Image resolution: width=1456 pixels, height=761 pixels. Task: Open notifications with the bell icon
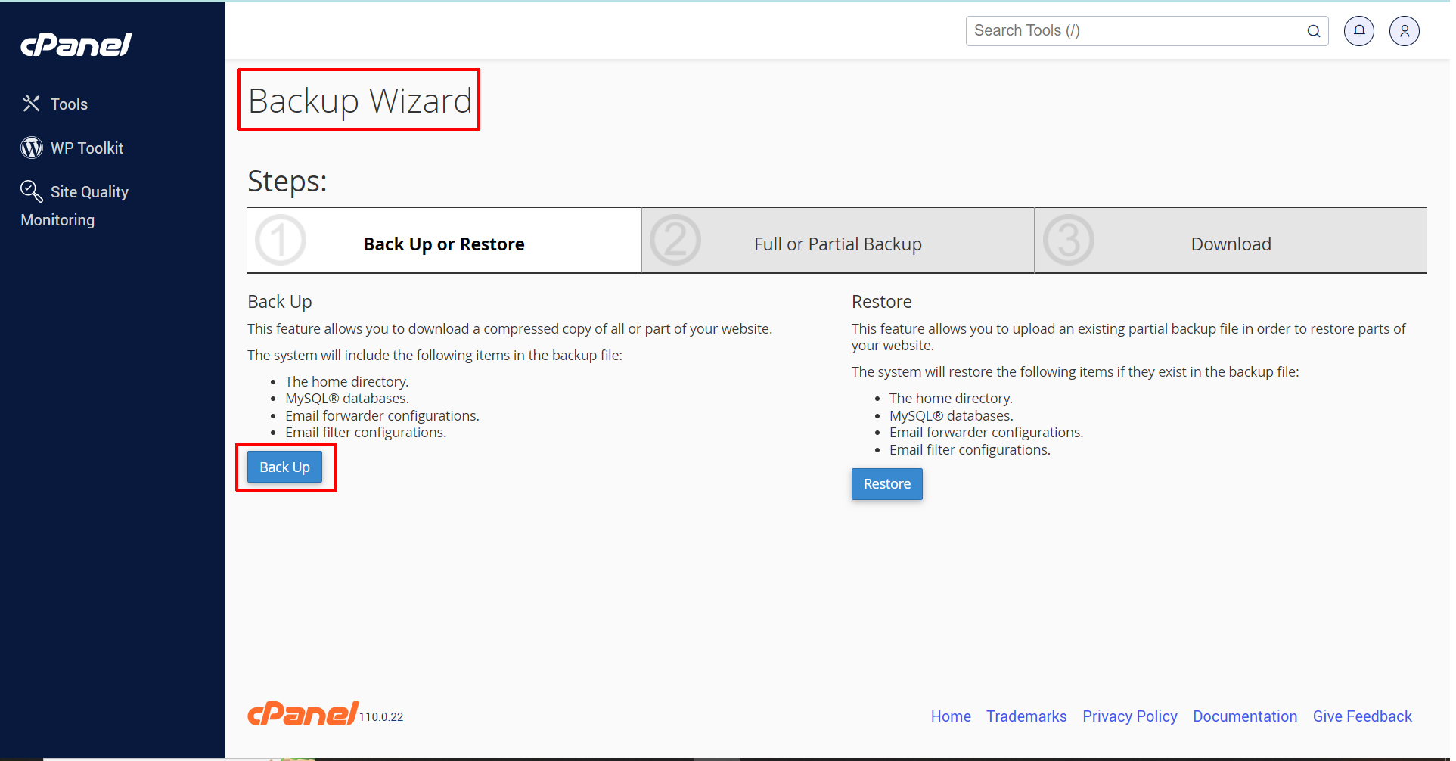click(1358, 31)
